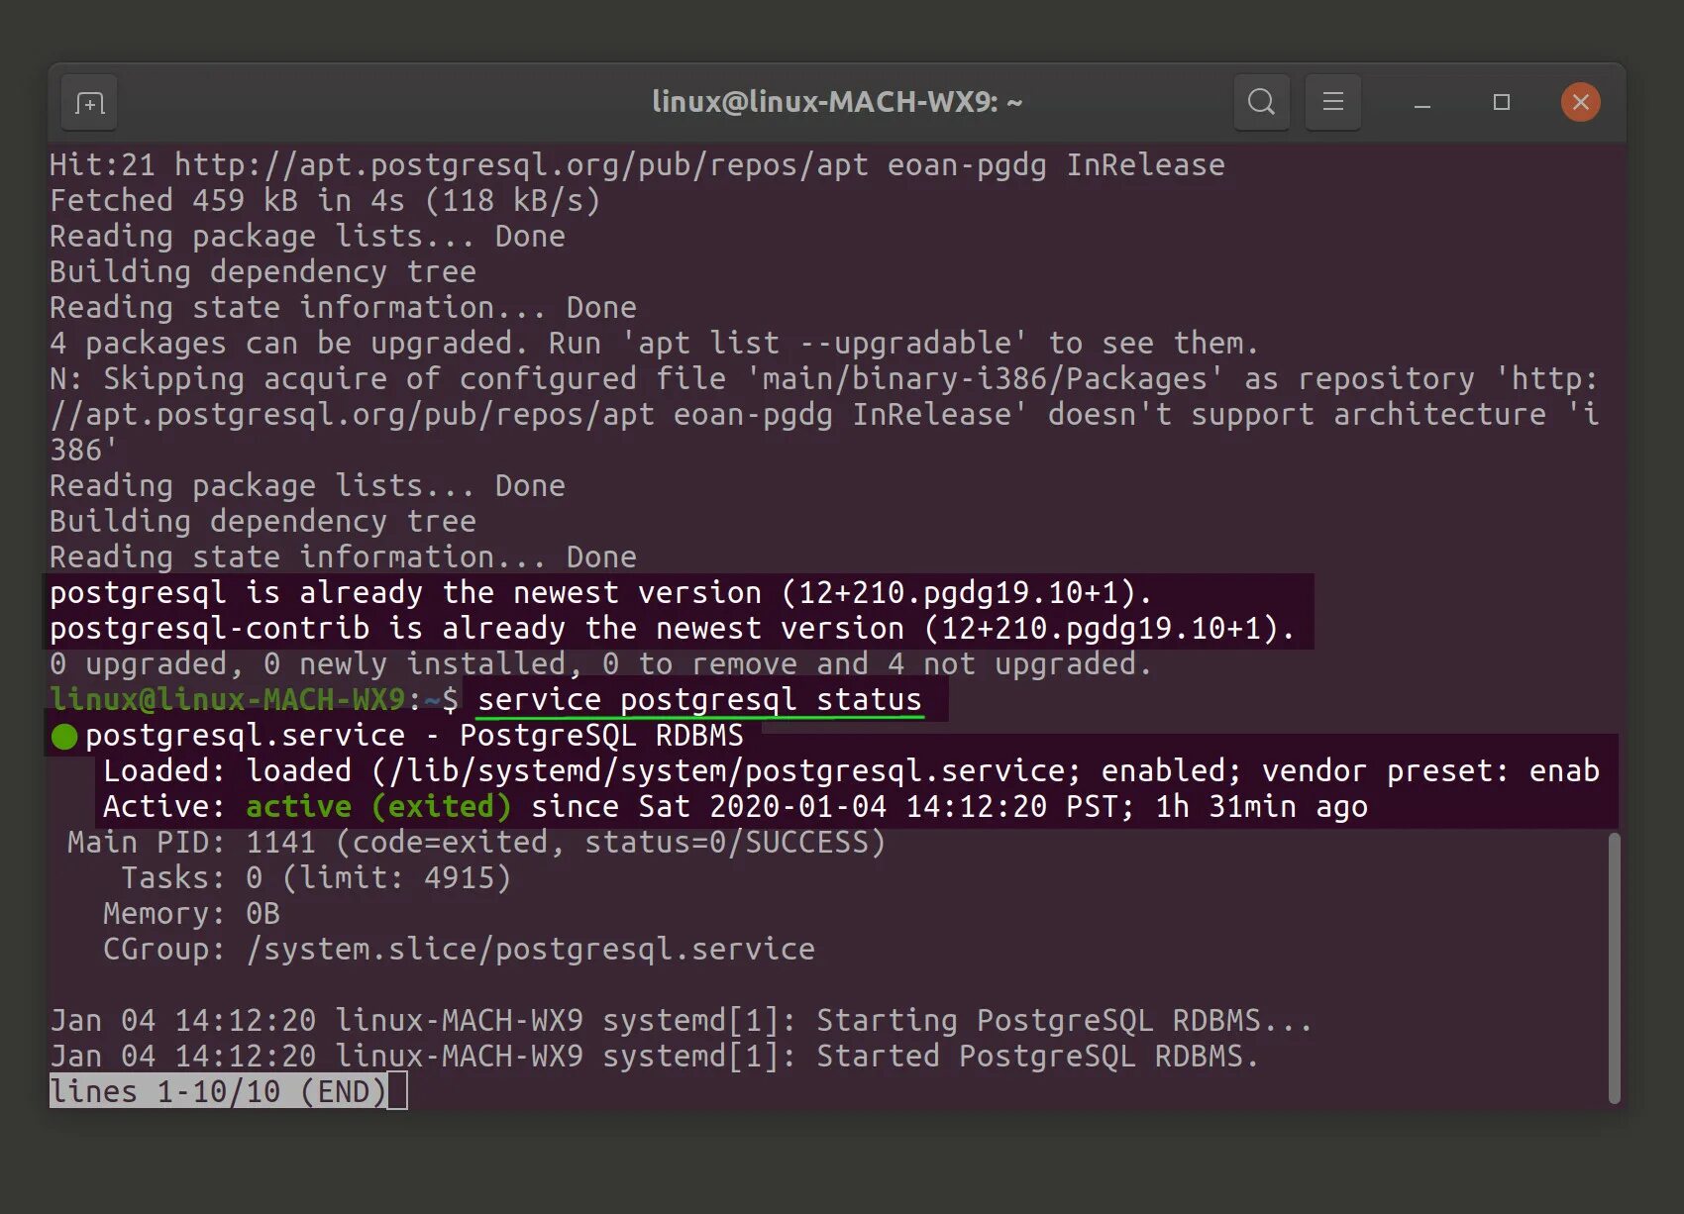Image resolution: width=1684 pixels, height=1214 pixels.
Task: Click the 'Starting PostgreSQL RDBMS...' log line
Action: (x=682, y=1020)
